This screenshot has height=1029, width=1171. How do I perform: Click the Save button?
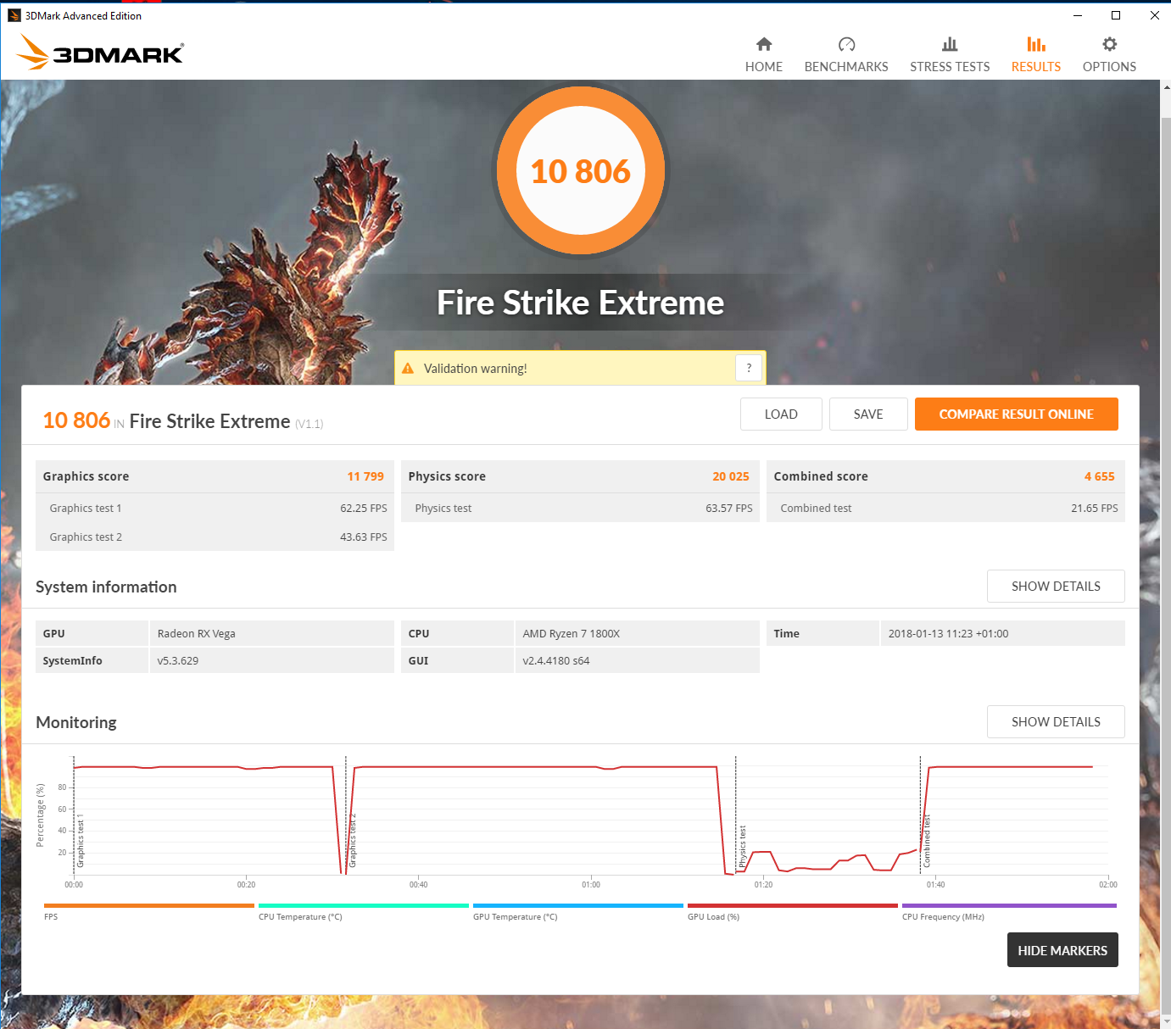pos(868,414)
